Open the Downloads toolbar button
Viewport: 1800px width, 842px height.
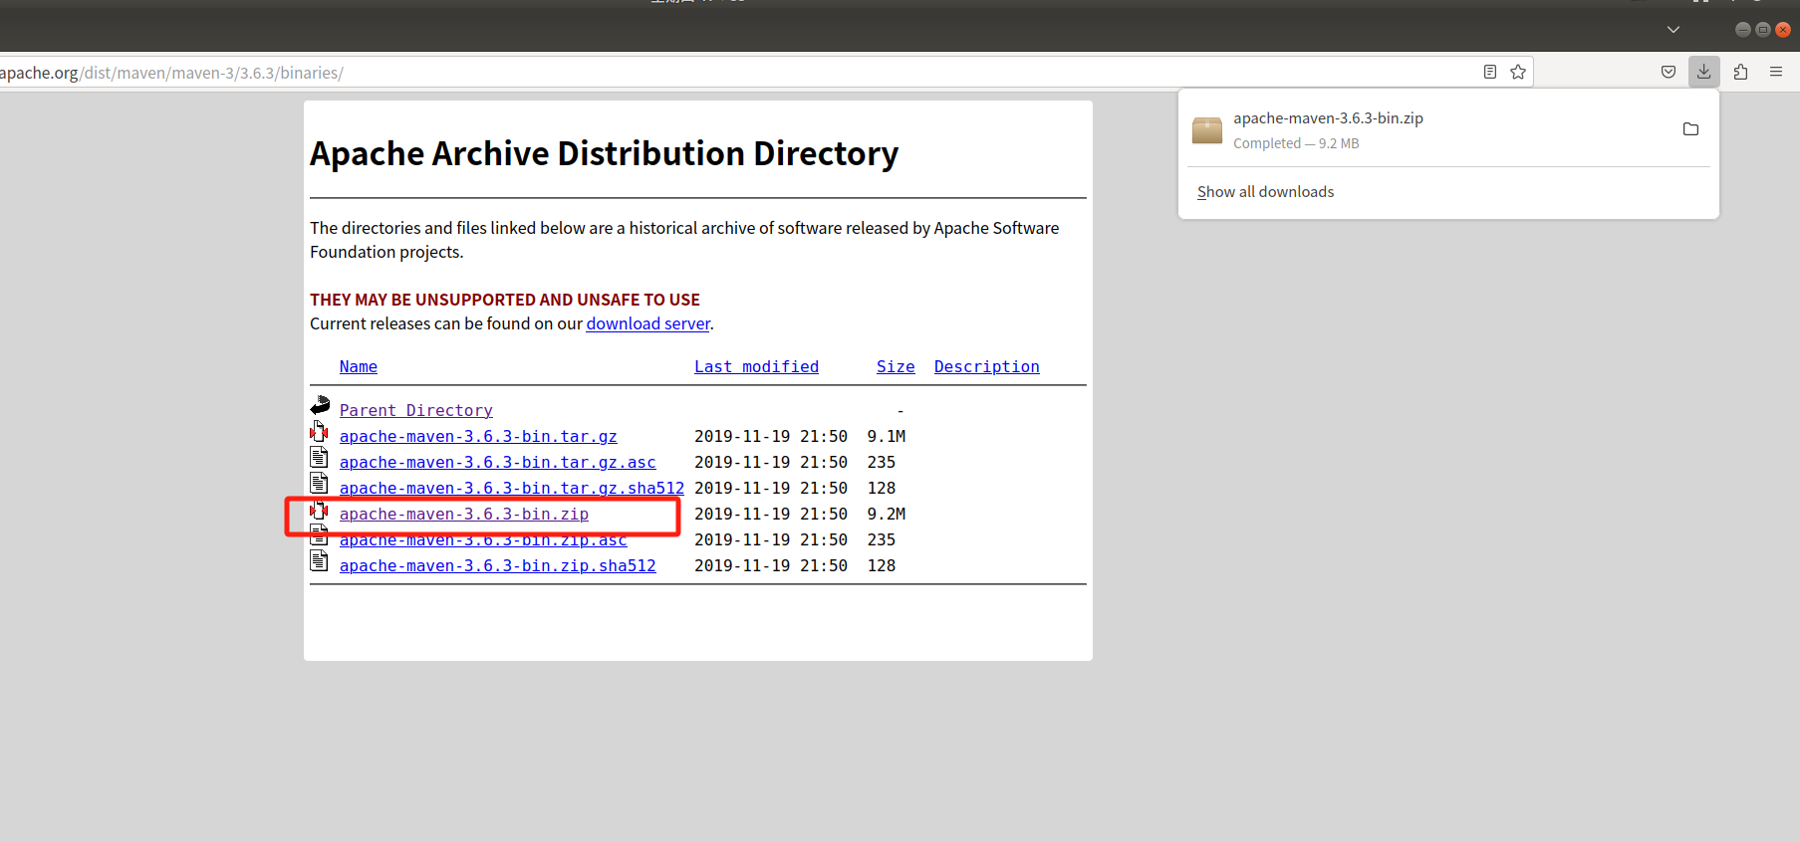1703,72
